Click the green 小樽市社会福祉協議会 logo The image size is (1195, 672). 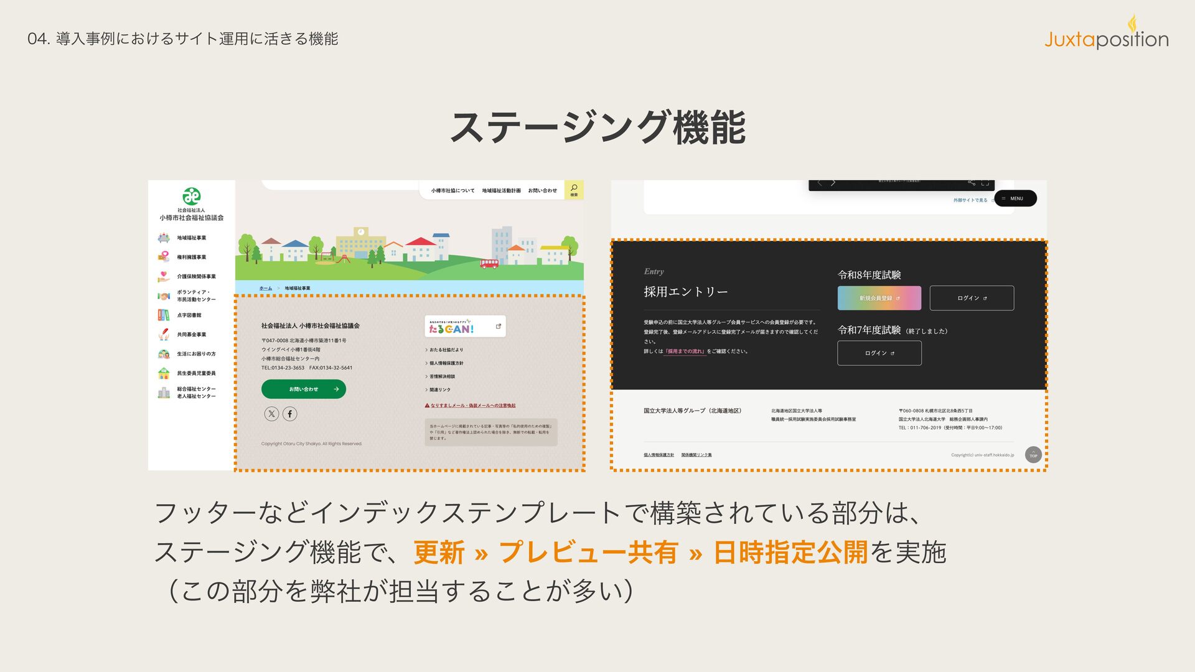[191, 196]
